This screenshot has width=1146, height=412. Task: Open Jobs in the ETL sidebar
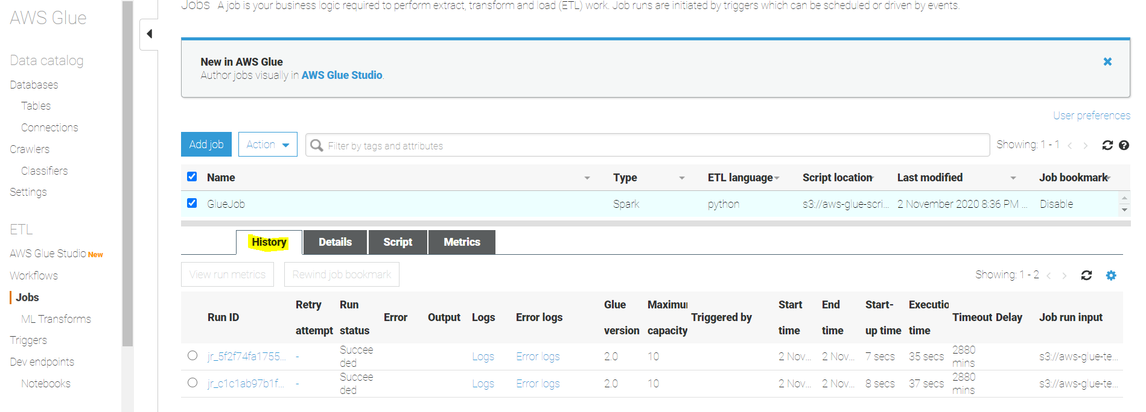(27, 298)
